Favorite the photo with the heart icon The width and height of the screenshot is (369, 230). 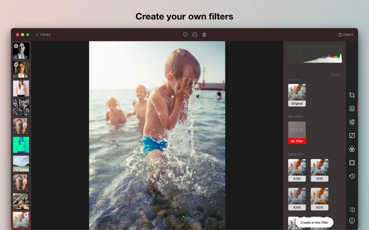[x=185, y=34]
